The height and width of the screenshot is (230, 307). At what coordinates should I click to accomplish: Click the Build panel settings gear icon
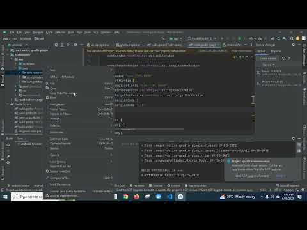293,139
